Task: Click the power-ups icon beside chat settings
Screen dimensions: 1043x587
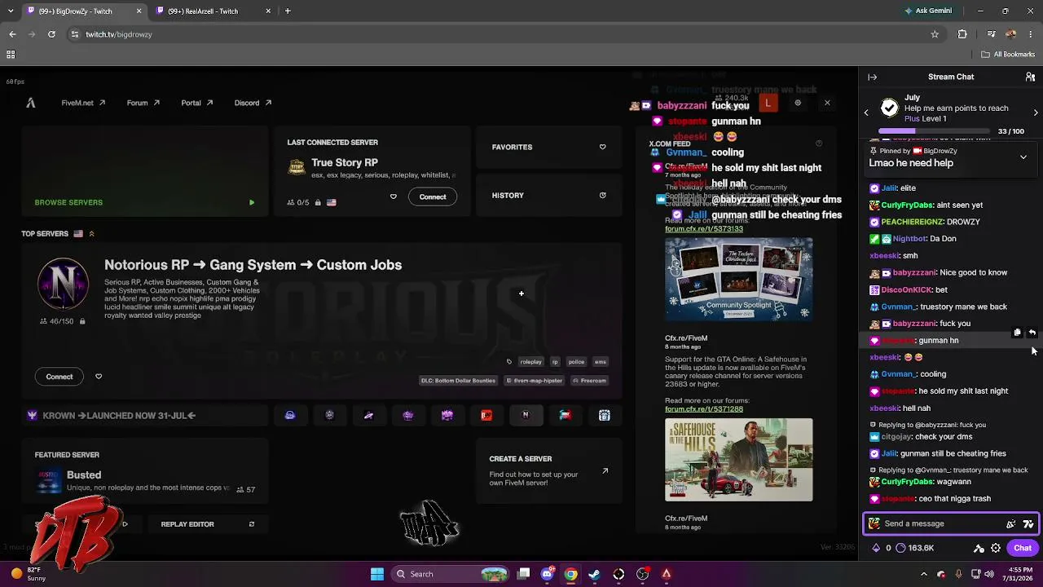Action: (979, 548)
